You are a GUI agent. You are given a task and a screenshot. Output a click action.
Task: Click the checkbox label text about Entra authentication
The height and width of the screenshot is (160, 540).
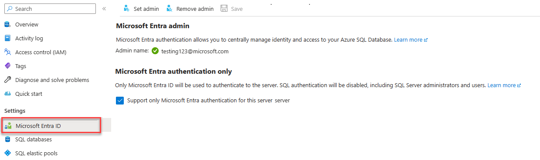[208, 100]
